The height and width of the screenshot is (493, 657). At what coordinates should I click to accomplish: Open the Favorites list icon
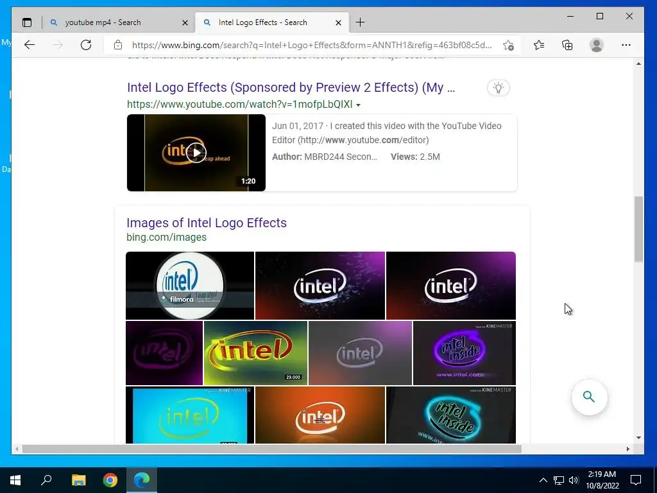pyautogui.click(x=539, y=45)
